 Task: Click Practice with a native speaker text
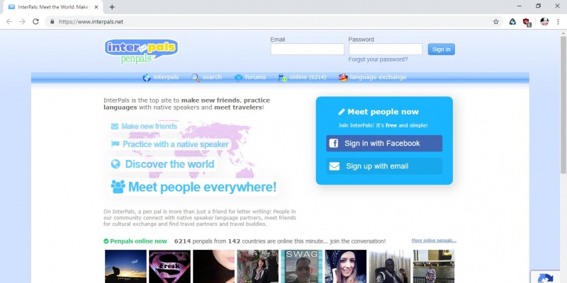point(175,144)
